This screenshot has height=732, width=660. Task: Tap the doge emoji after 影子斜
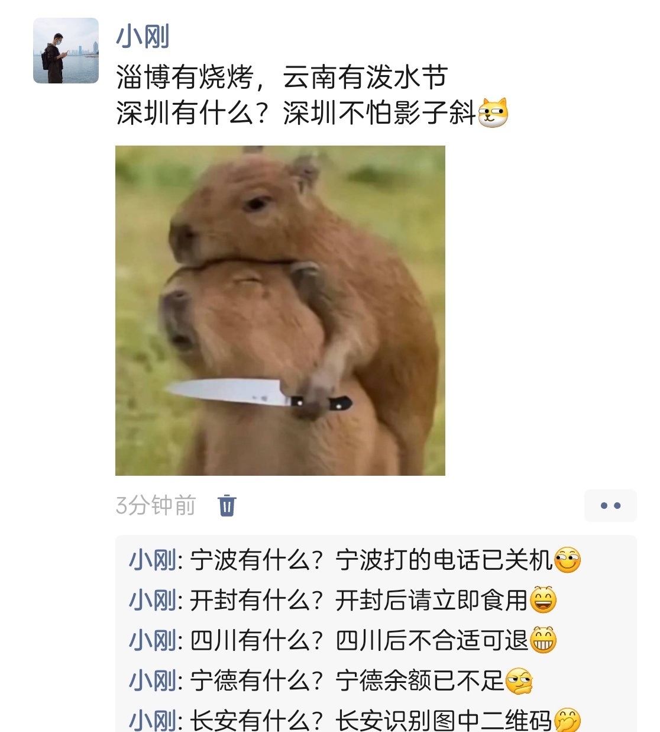point(493,112)
